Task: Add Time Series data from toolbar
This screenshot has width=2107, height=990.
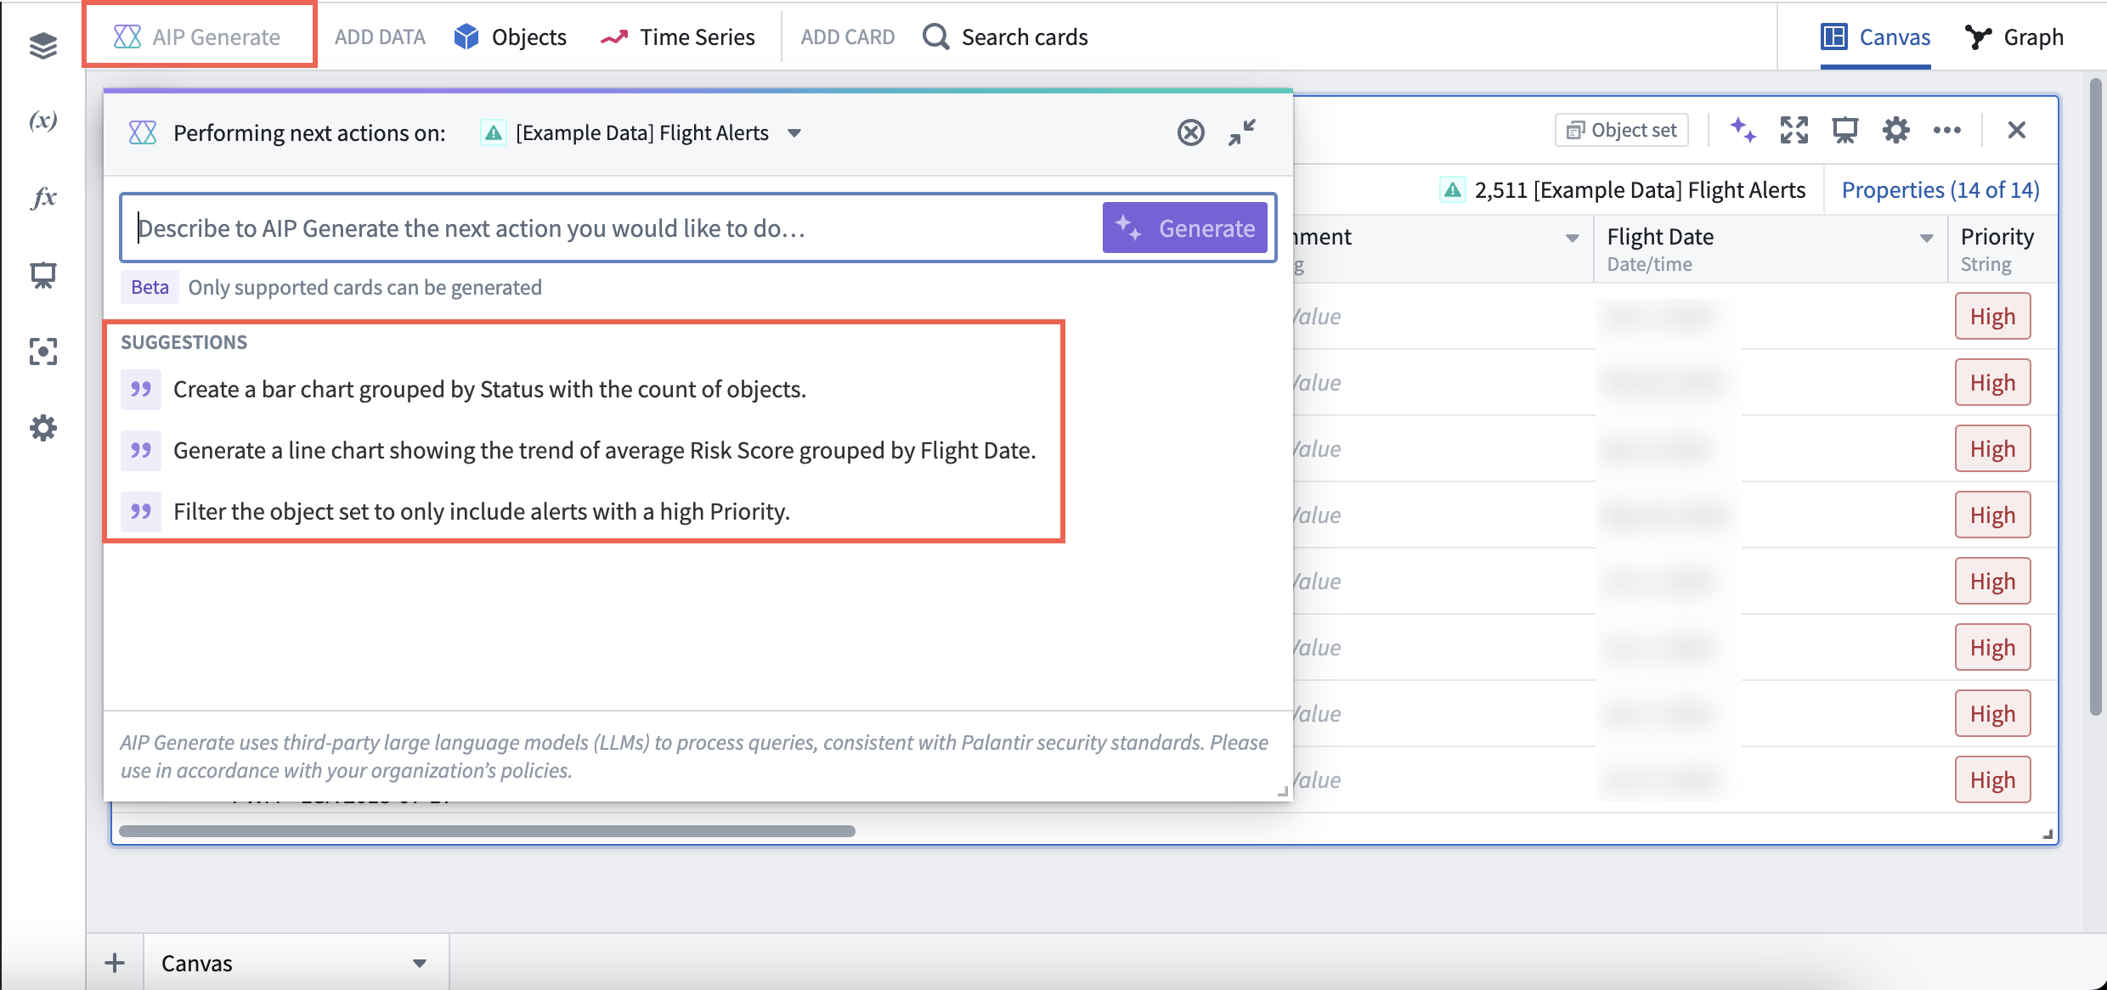Action: (x=677, y=37)
